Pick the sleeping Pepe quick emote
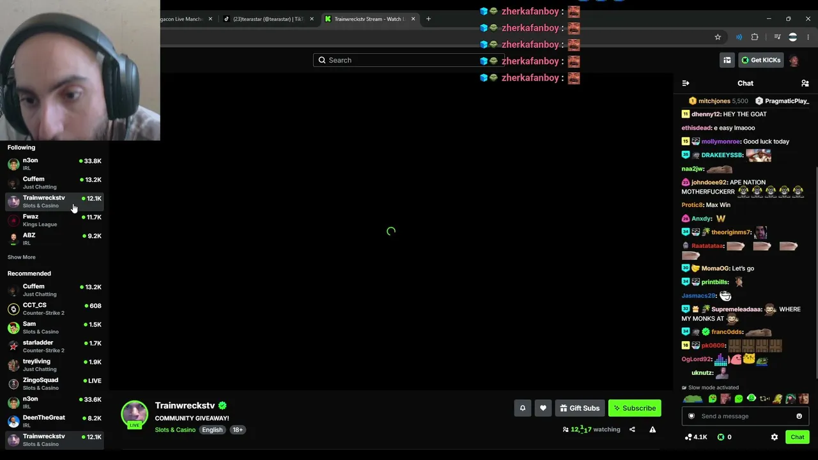This screenshot has width=818, height=460. coord(692,399)
